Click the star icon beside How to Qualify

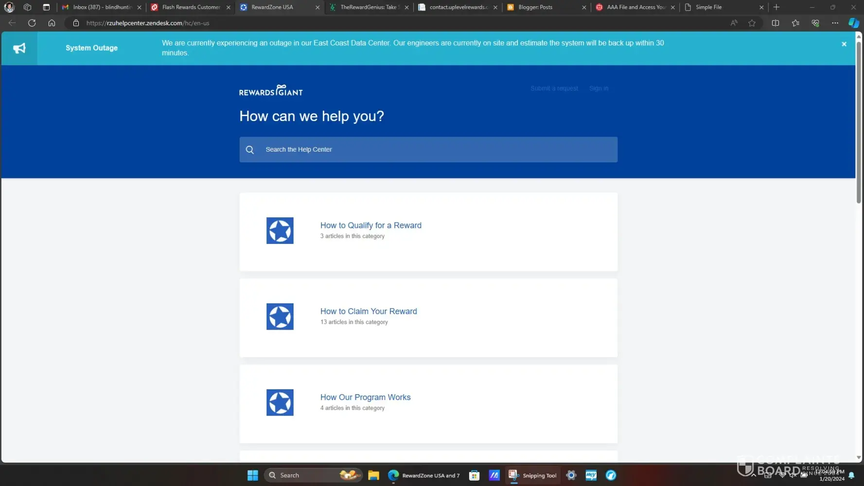(x=280, y=230)
